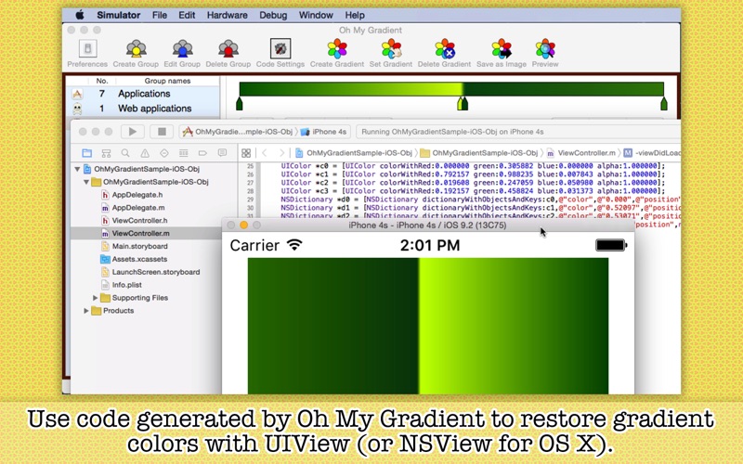Show the Project navigator folder icon

click(x=86, y=153)
